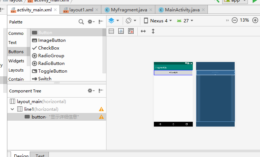Image resolution: width=260 pixels, height=157 pixels.
Task: Select RadioGroup widget in palette
Action: coord(66,56)
